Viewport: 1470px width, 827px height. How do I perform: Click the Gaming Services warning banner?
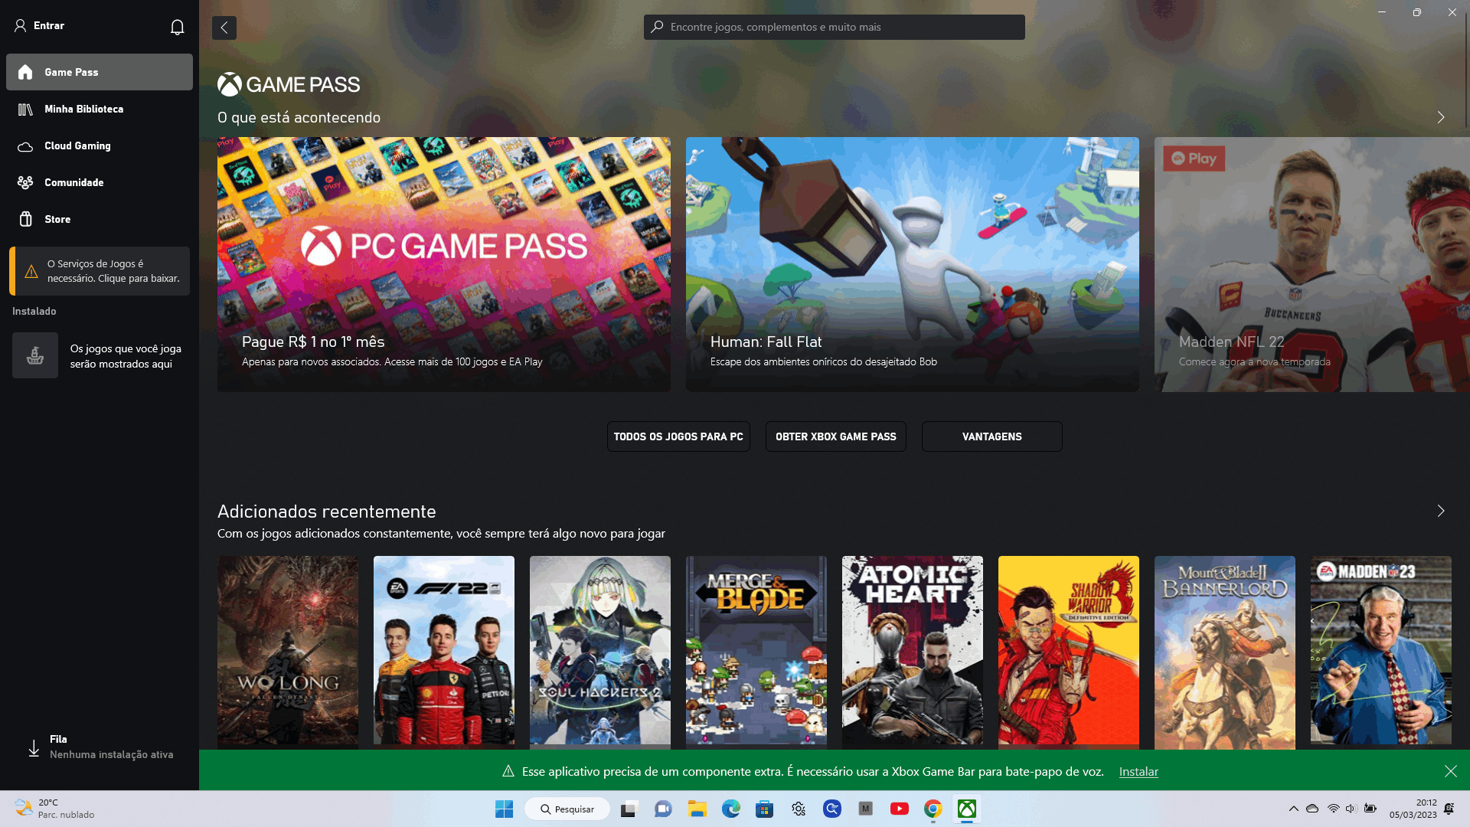(100, 271)
